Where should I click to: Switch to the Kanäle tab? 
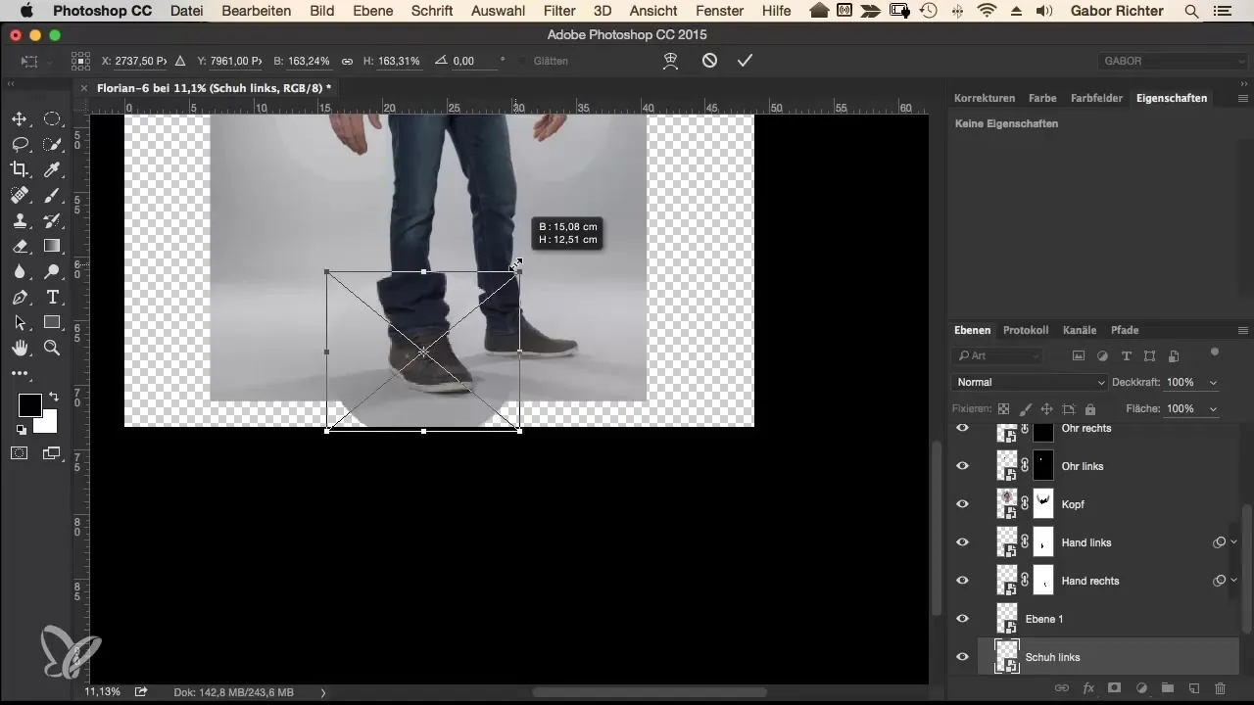[1081, 330]
